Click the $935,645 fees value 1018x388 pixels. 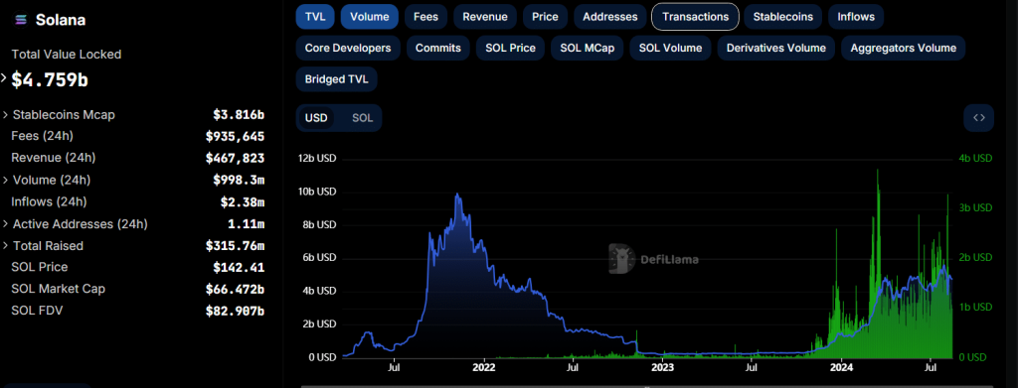235,136
